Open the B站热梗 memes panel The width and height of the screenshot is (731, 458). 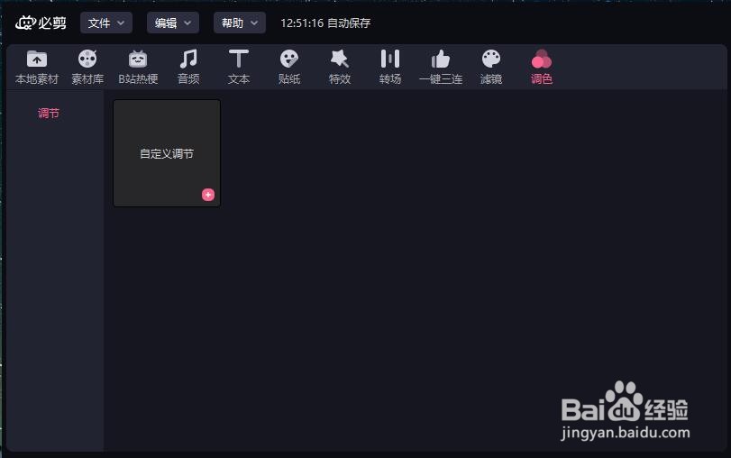[x=138, y=67]
